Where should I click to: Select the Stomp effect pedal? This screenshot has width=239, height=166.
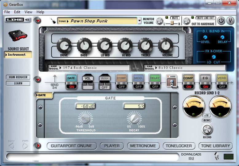[121, 78]
